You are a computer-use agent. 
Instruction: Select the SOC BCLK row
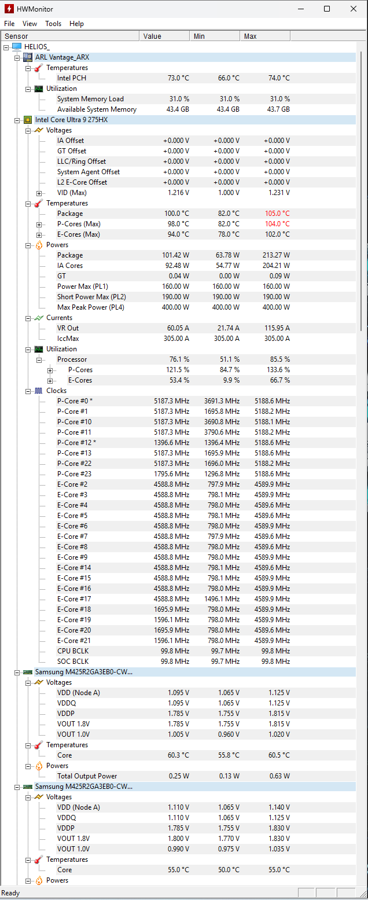[178, 662]
